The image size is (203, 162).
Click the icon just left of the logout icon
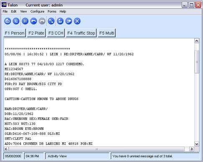(60, 21)
